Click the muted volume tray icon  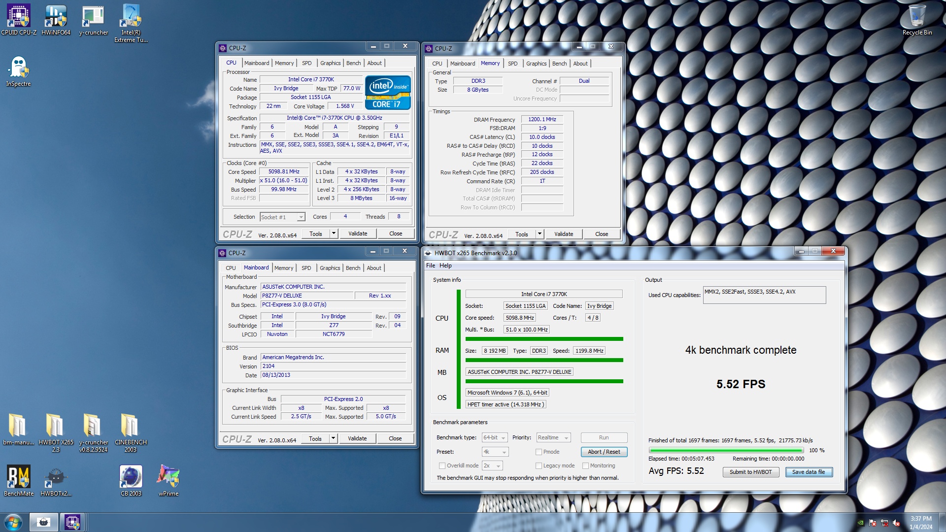(x=896, y=523)
